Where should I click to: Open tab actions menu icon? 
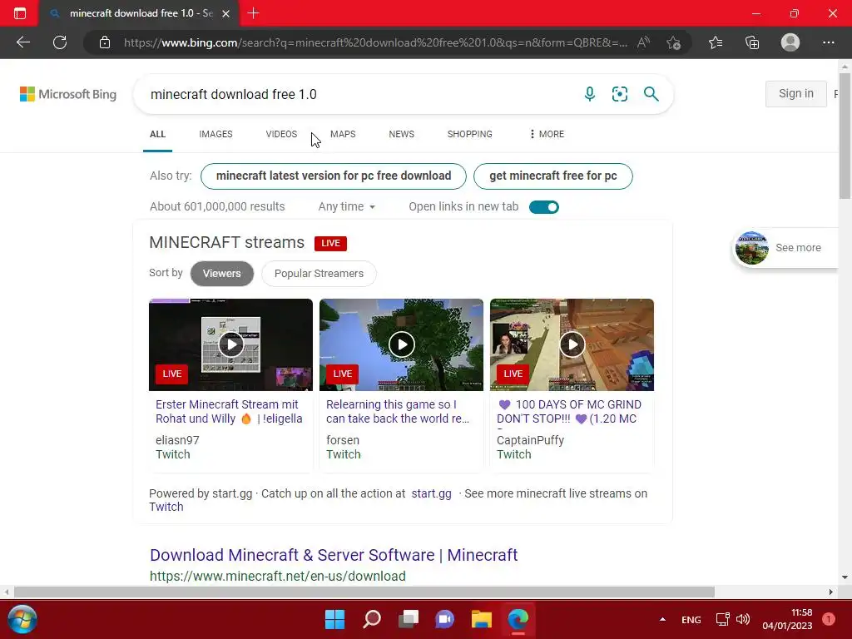[20, 13]
